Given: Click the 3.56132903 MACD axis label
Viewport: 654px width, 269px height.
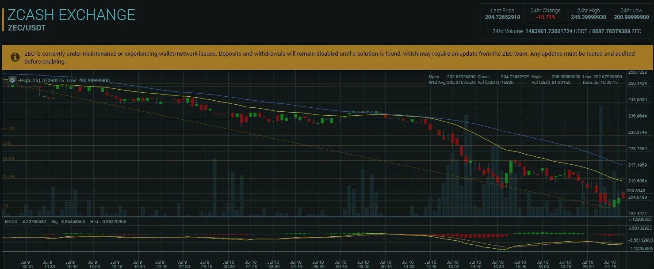Looking at the screenshot, I should tap(640, 228).
